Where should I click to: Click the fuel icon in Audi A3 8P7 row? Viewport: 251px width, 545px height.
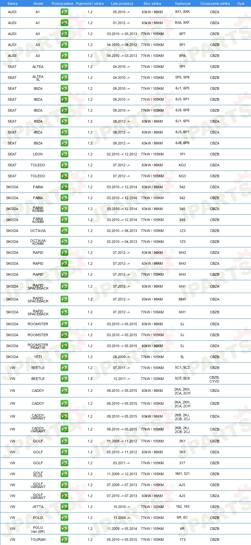click(x=64, y=34)
